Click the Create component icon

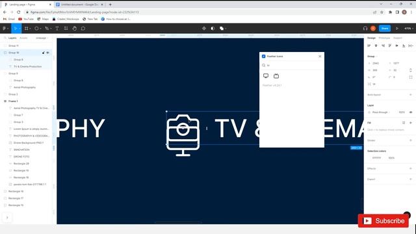(x=203, y=29)
